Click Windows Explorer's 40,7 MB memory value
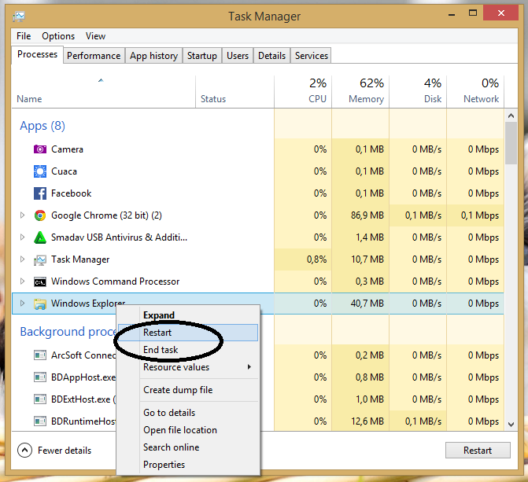Screen dimensions: 528x482 pyautogui.click(x=367, y=304)
